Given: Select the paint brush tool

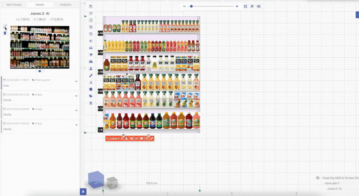Looking at the screenshot, I should tap(91, 75).
